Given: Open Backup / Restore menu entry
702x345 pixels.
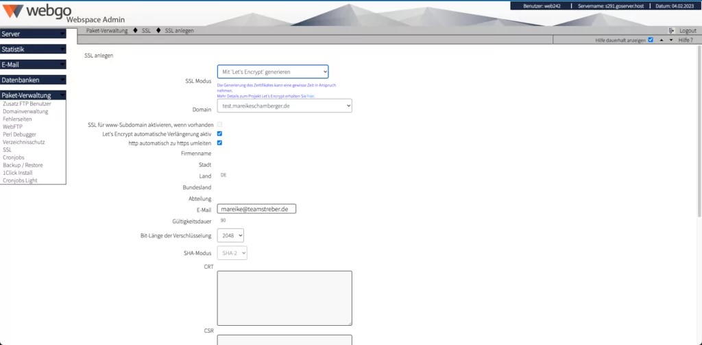Looking at the screenshot, I should click(x=23, y=165).
